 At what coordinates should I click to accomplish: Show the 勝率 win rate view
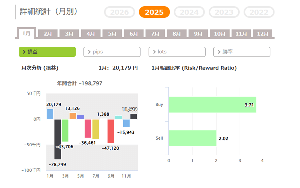click(x=242, y=52)
